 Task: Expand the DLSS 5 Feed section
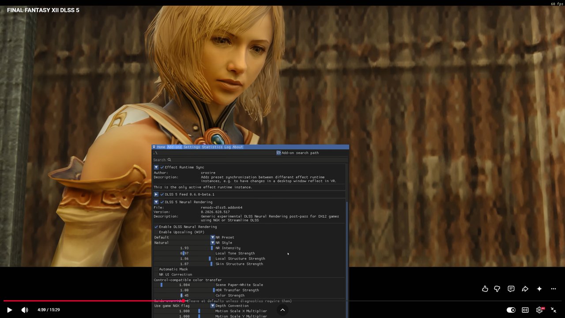point(156,194)
